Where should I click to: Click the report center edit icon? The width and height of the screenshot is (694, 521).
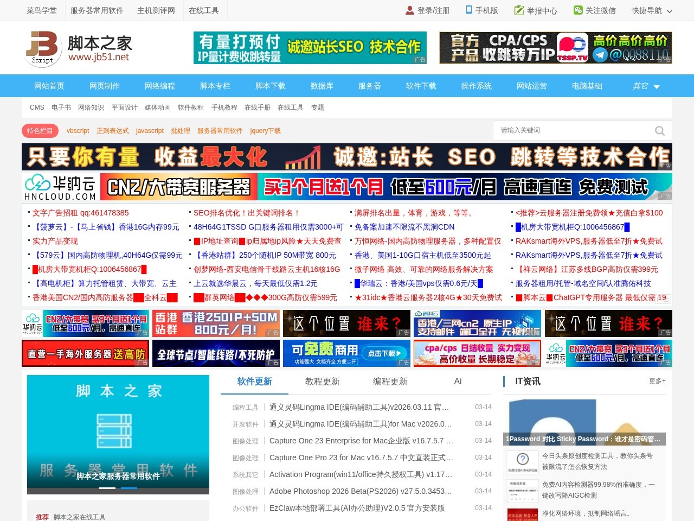point(519,10)
